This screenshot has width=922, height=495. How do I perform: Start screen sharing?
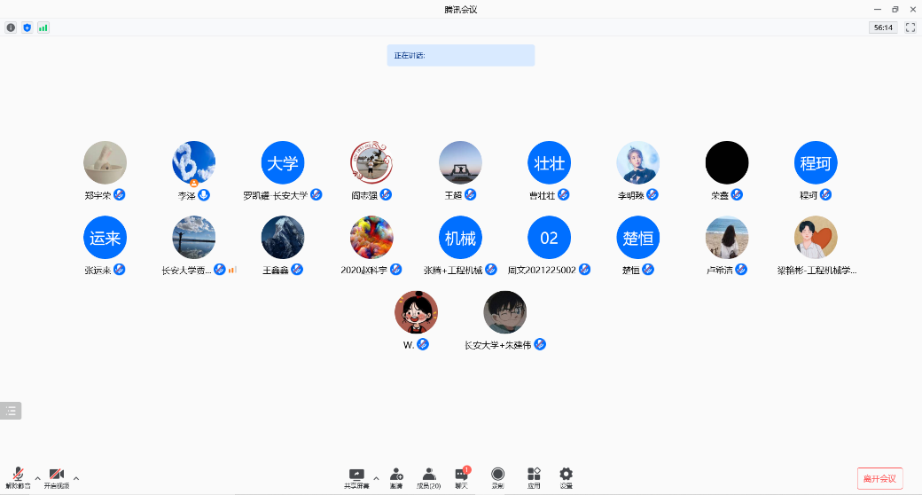[356, 476]
